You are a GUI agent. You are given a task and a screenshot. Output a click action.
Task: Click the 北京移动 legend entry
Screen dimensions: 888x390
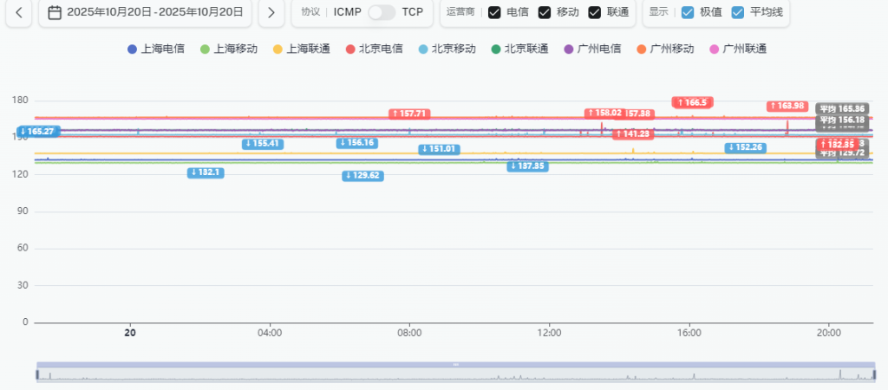pos(447,49)
